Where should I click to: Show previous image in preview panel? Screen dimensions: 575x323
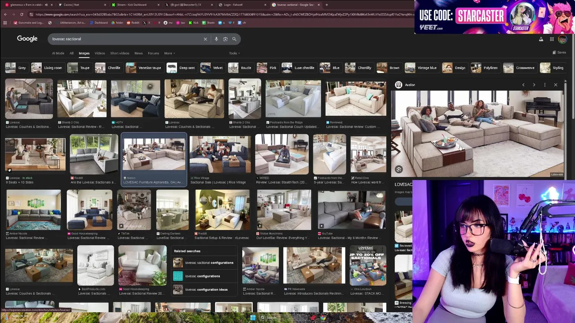(523, 85)
